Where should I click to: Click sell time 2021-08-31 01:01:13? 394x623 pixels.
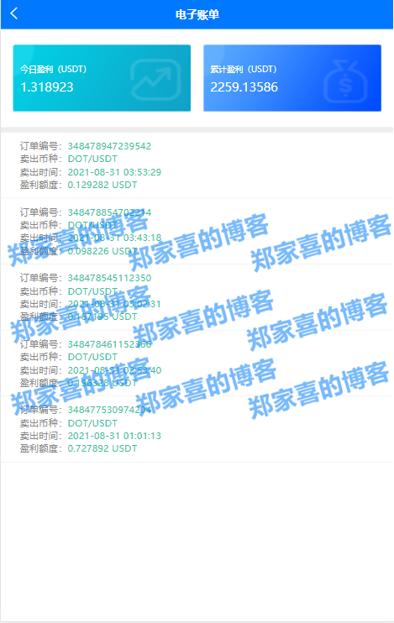click(114, 436)
